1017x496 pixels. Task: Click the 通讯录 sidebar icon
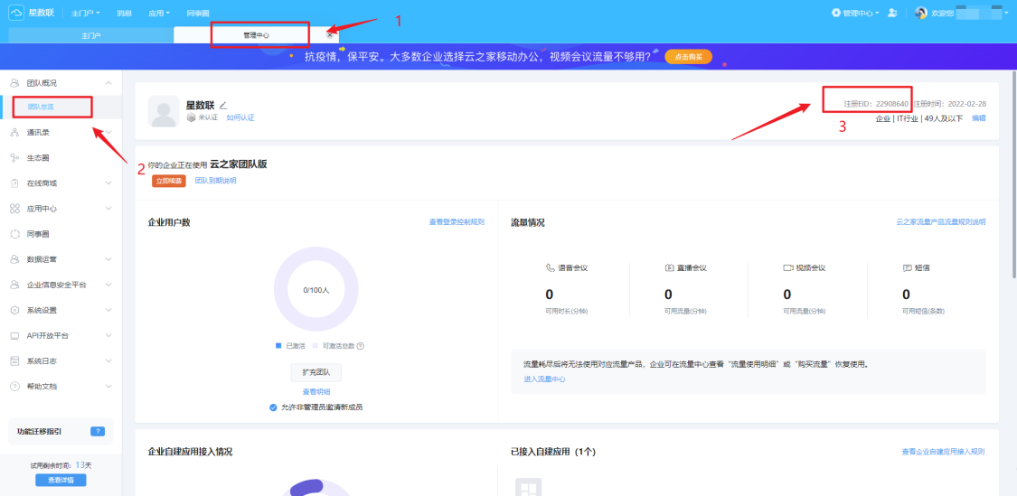pos(15,132)
